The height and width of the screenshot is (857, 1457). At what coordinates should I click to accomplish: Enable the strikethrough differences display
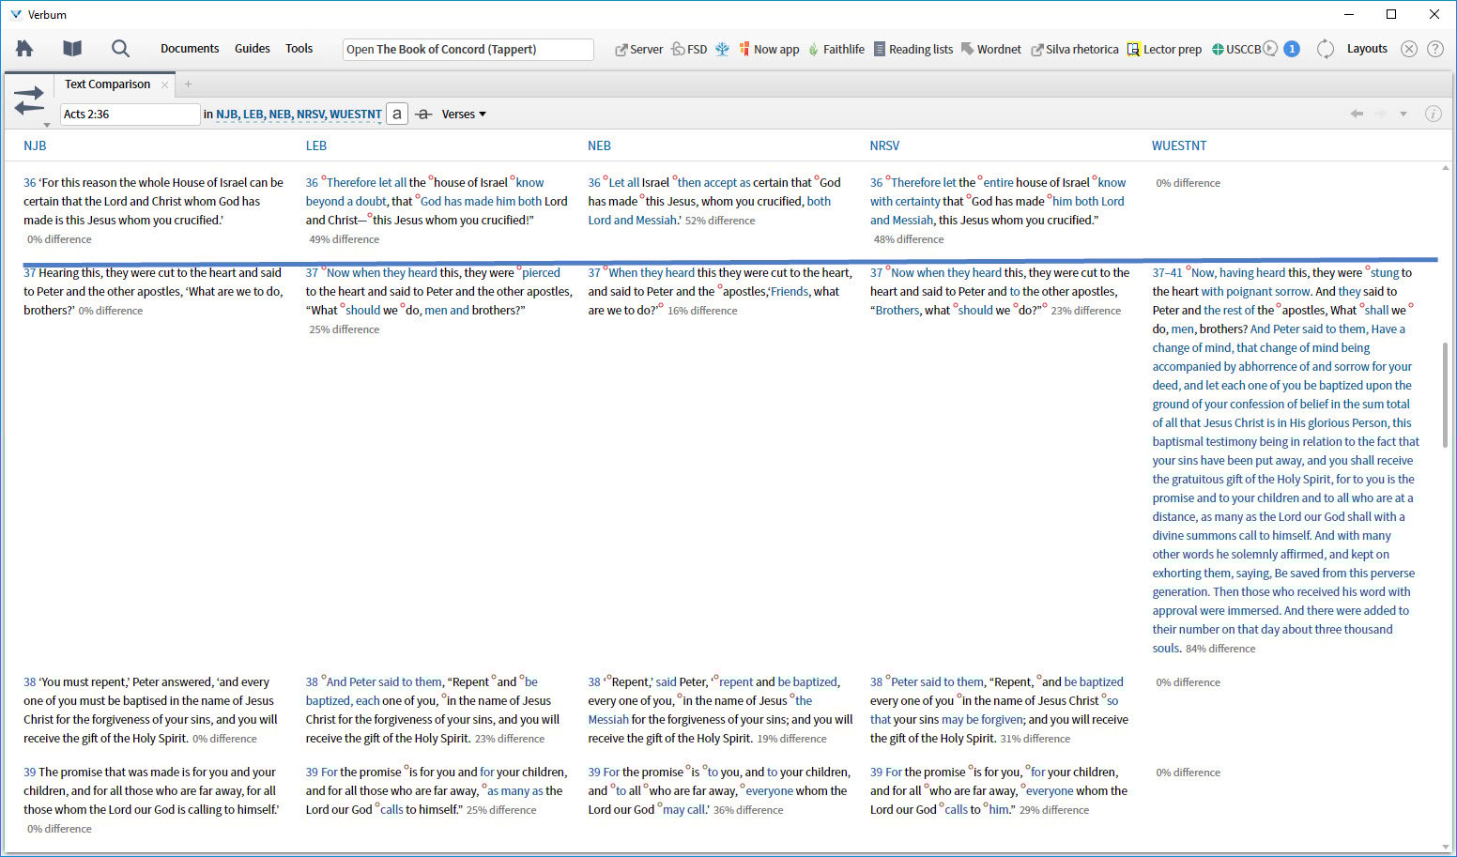click(423, 114)
